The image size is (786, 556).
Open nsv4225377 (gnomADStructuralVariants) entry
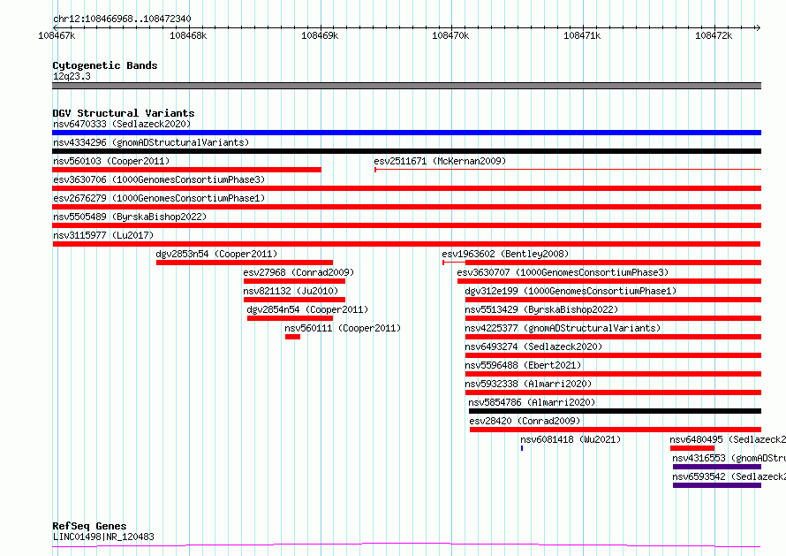click(x=563, y=328)
